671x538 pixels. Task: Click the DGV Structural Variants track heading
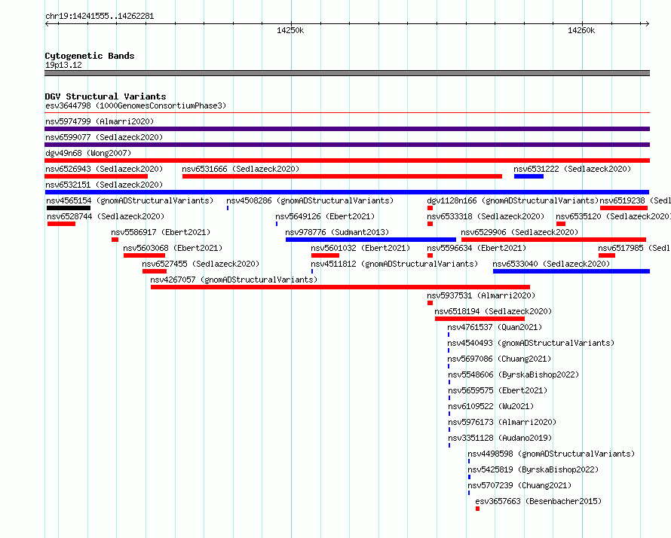106,96
